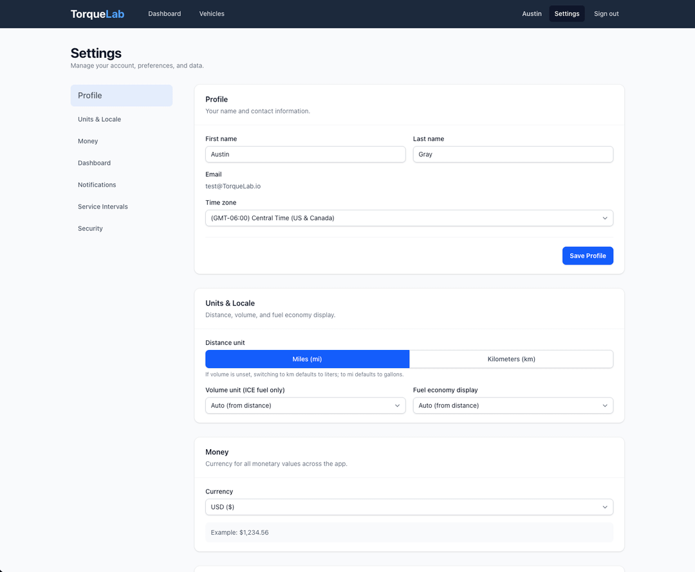This screenshot has height=572, width=695.
Task: Click the Austin user link
Action: coord(532,14)
